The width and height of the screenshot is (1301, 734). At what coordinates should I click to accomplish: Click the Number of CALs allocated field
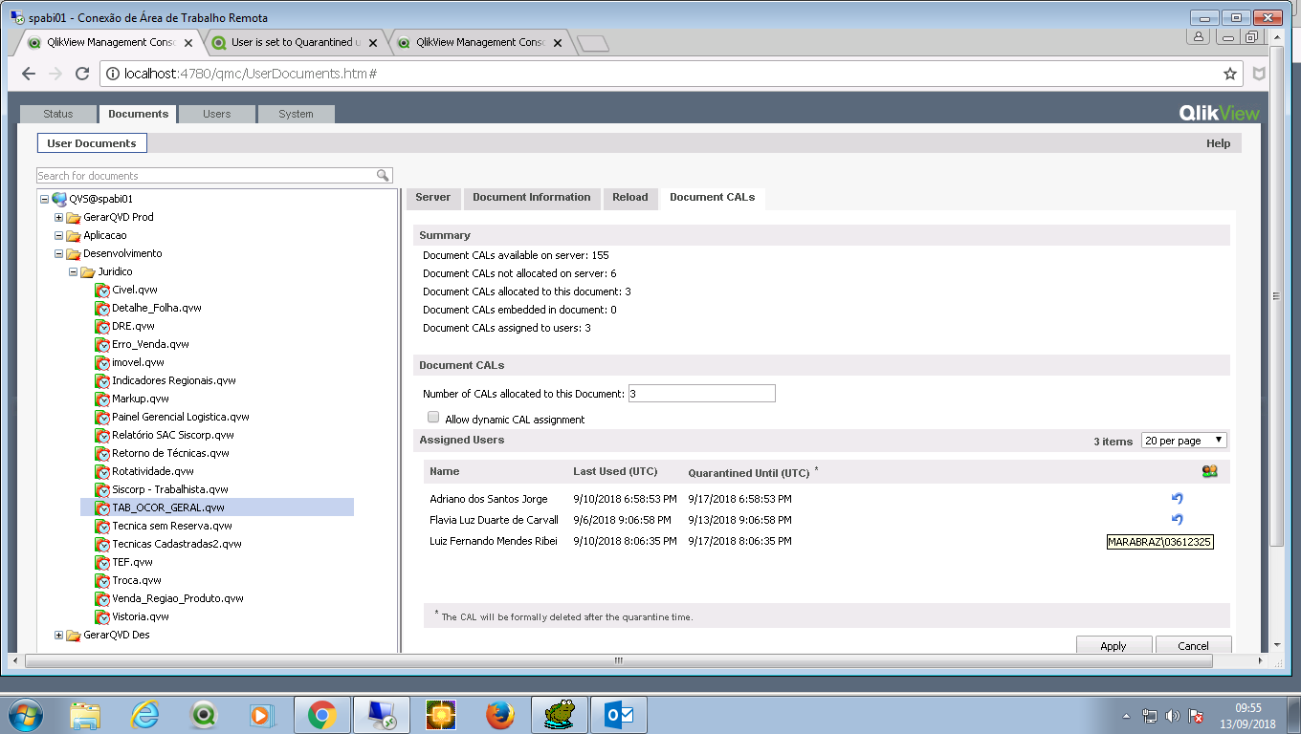click(x=701, y=394)
